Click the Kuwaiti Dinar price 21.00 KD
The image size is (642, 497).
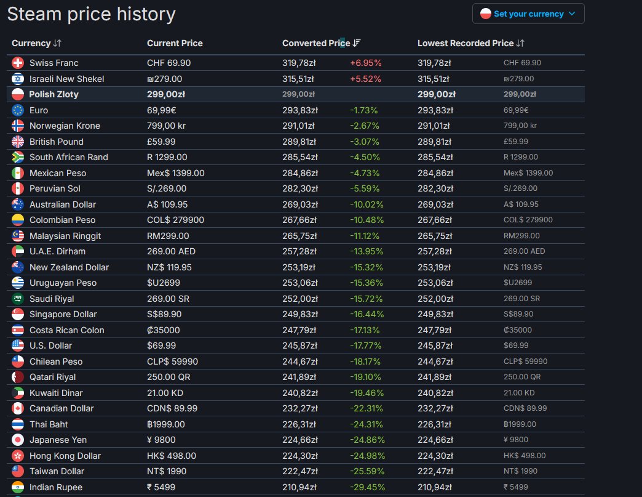pyautogui.click(x=165, y=393)
